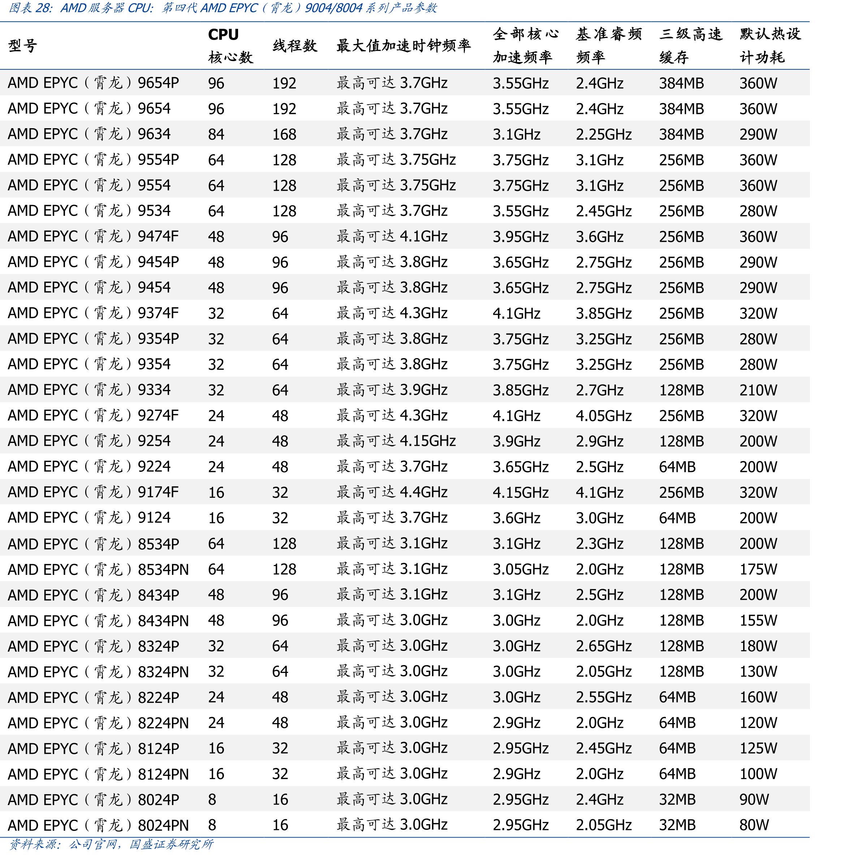Click the 4.15GHz all-core value for 9174F
The width and height of the screenshot is (845, 856).
(x=521, y=492)
